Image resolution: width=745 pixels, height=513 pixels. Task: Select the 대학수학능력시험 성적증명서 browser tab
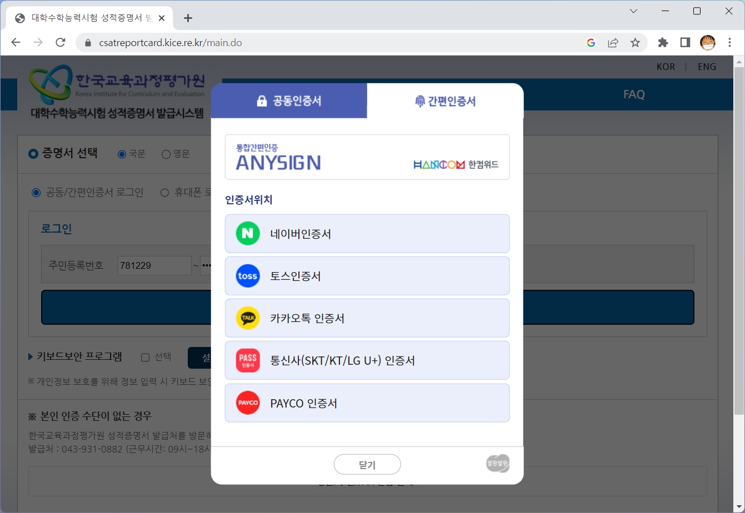click(89, 18)
